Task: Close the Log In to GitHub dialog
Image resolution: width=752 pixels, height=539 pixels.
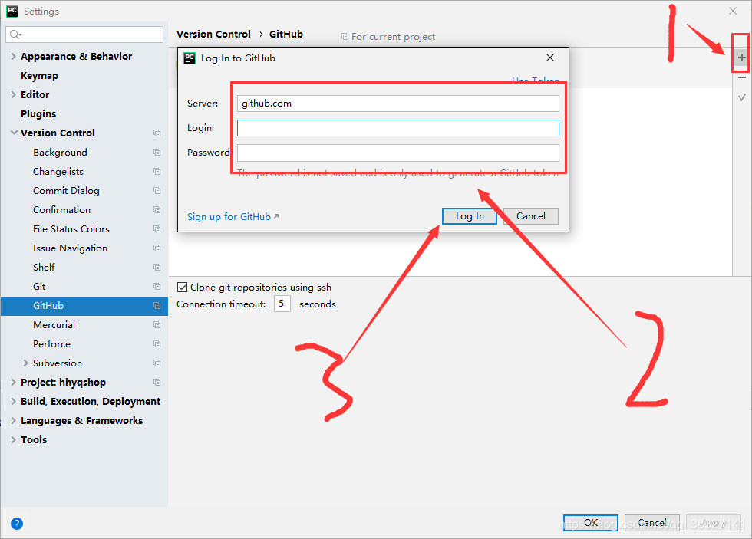Action: (550, 58)
